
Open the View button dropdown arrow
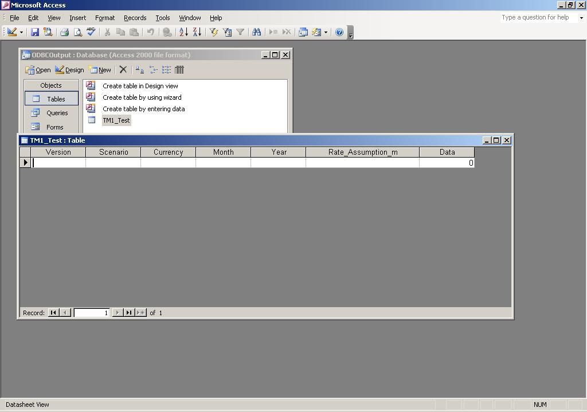(x=21, y=33)
